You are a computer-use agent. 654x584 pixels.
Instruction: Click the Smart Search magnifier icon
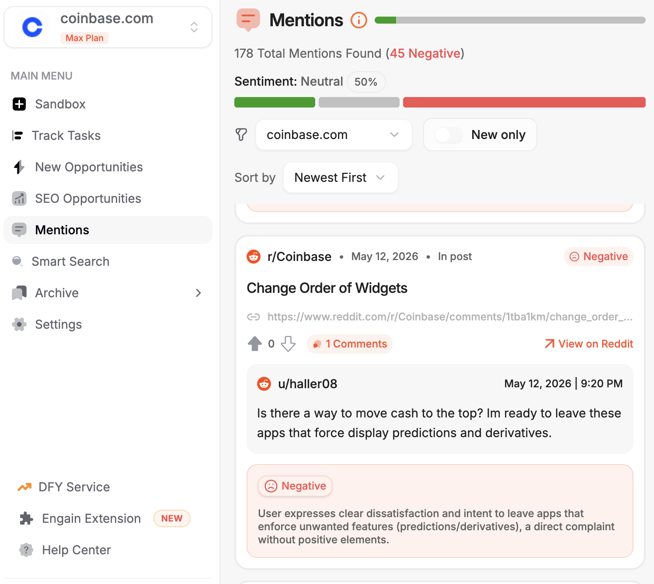(17, 261)
